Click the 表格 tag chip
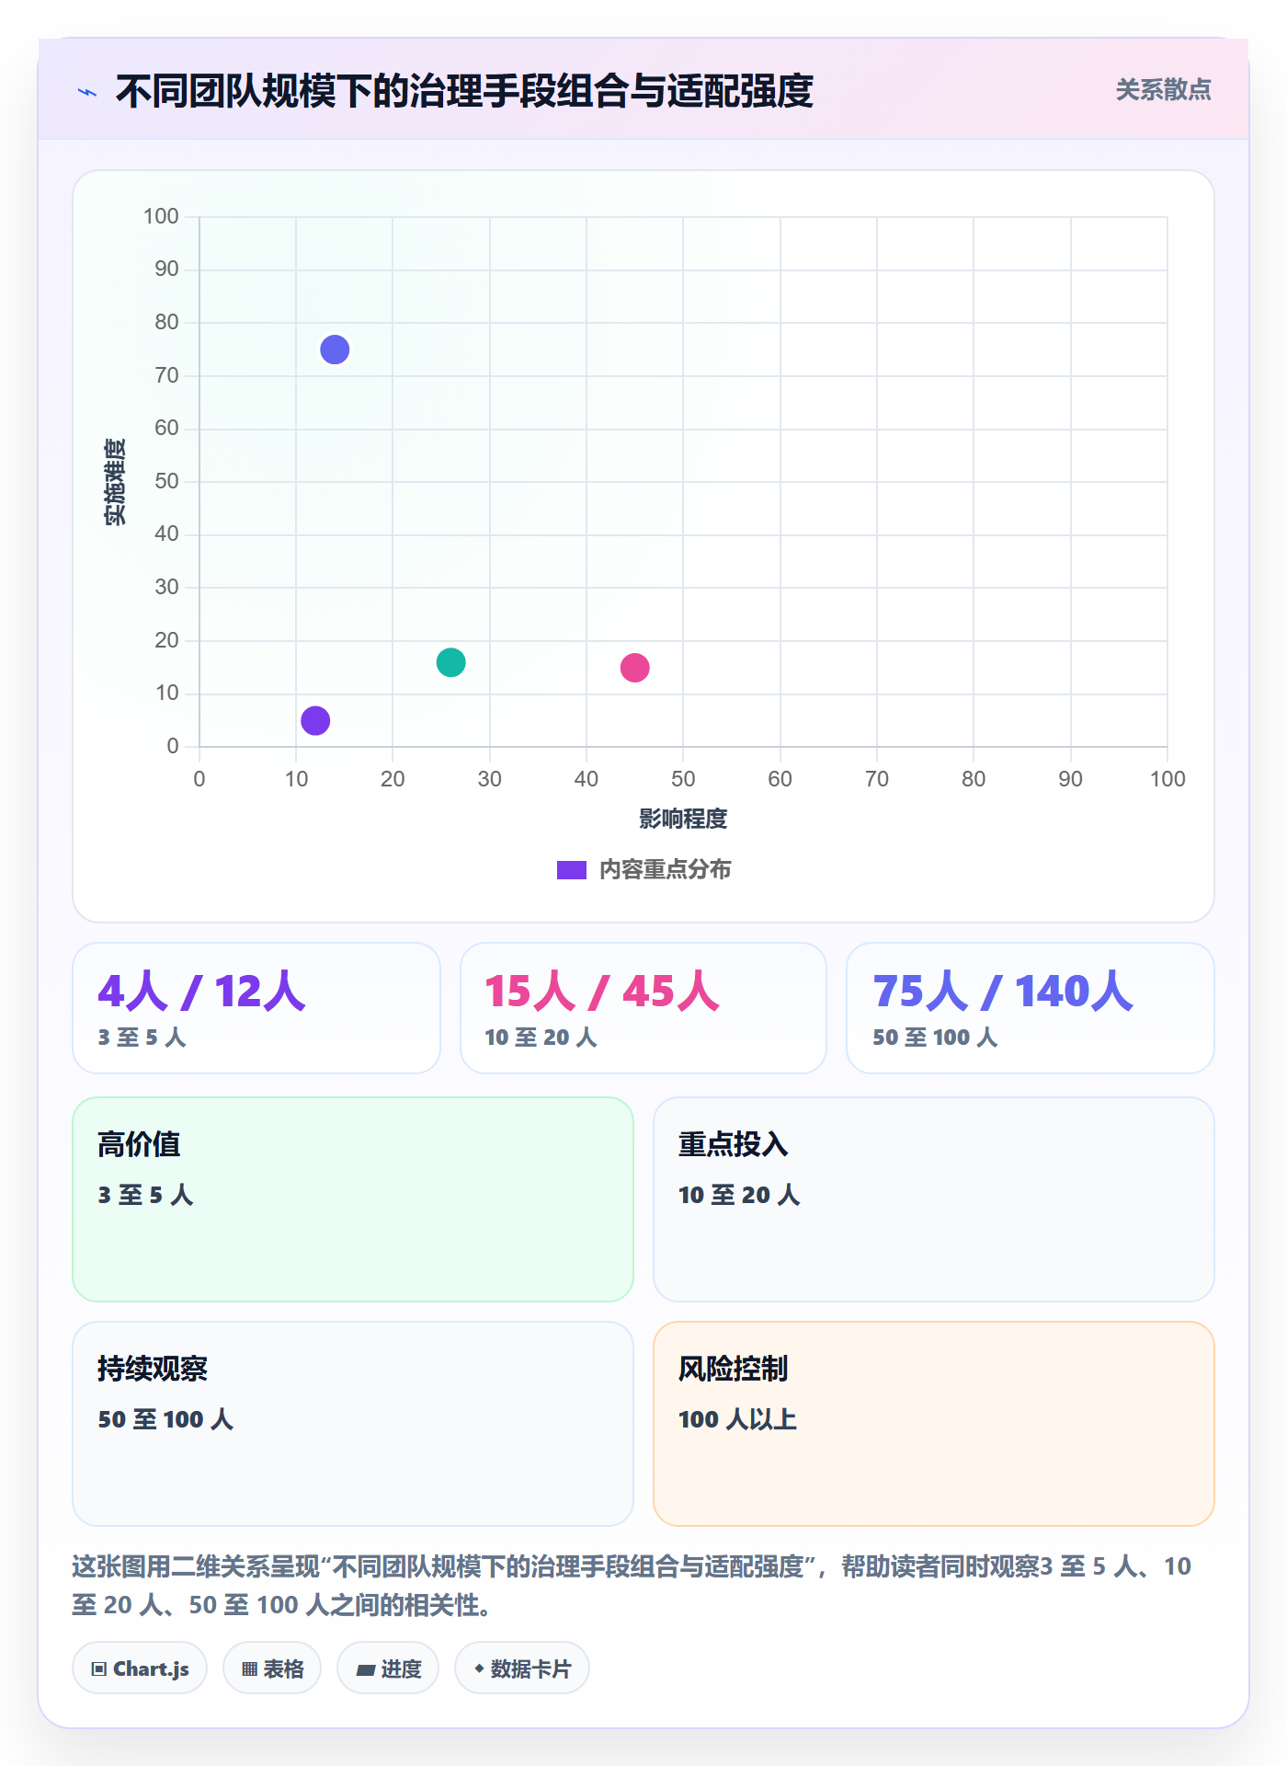Image resolution: width=1287 pixels, height=1766 pixels. [x=272, y=1669]
